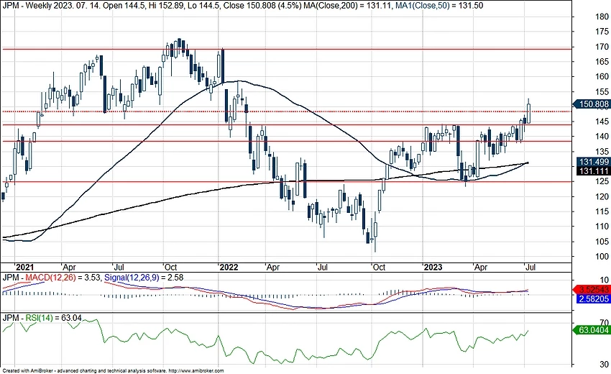Click MA(Close,200) = 131.11 legend text
Viewport: 611px width, 374px height.
(x=348, y=6)
